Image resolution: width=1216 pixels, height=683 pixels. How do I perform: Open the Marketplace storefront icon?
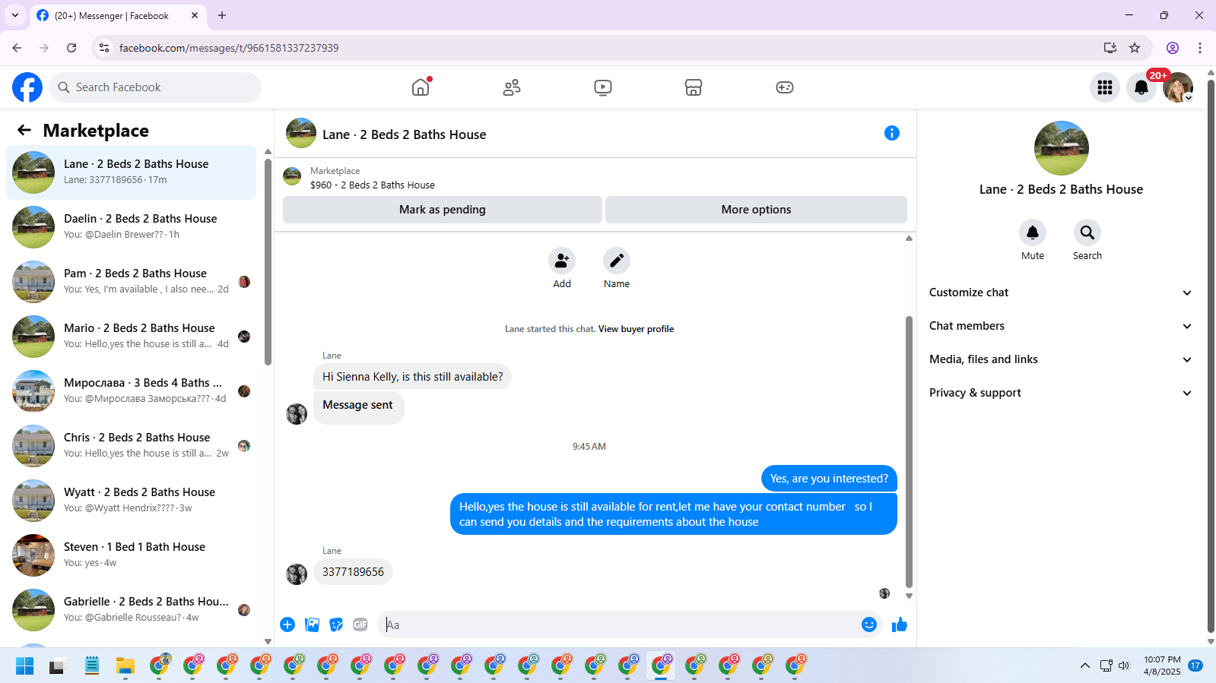(694, 87)
